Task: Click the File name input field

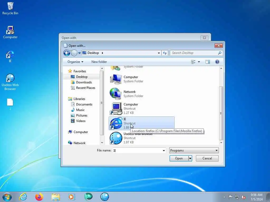Action: [x=137, y=150]
